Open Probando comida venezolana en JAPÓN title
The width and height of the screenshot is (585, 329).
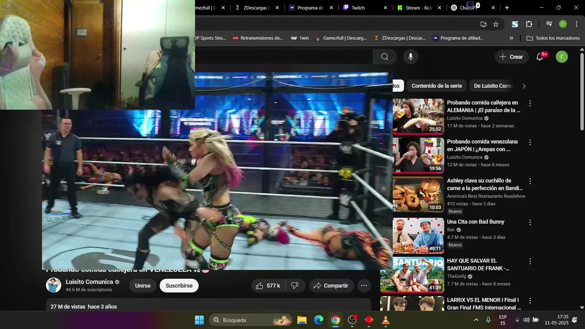coord(482,145)
